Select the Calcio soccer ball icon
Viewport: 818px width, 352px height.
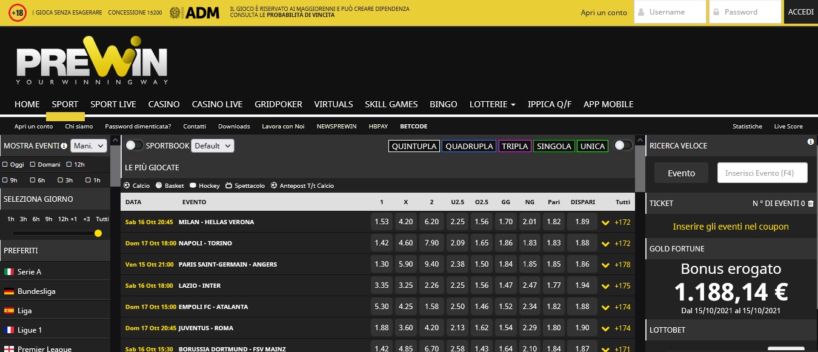[127, 185]
